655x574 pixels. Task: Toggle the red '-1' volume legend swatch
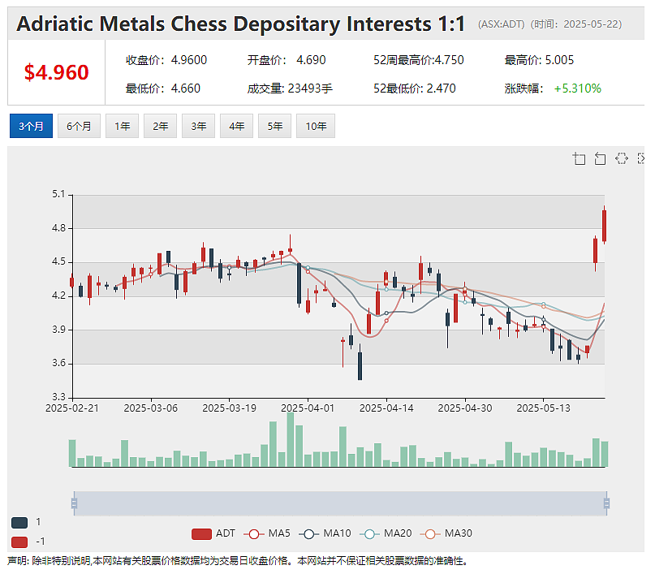(19, 542)
